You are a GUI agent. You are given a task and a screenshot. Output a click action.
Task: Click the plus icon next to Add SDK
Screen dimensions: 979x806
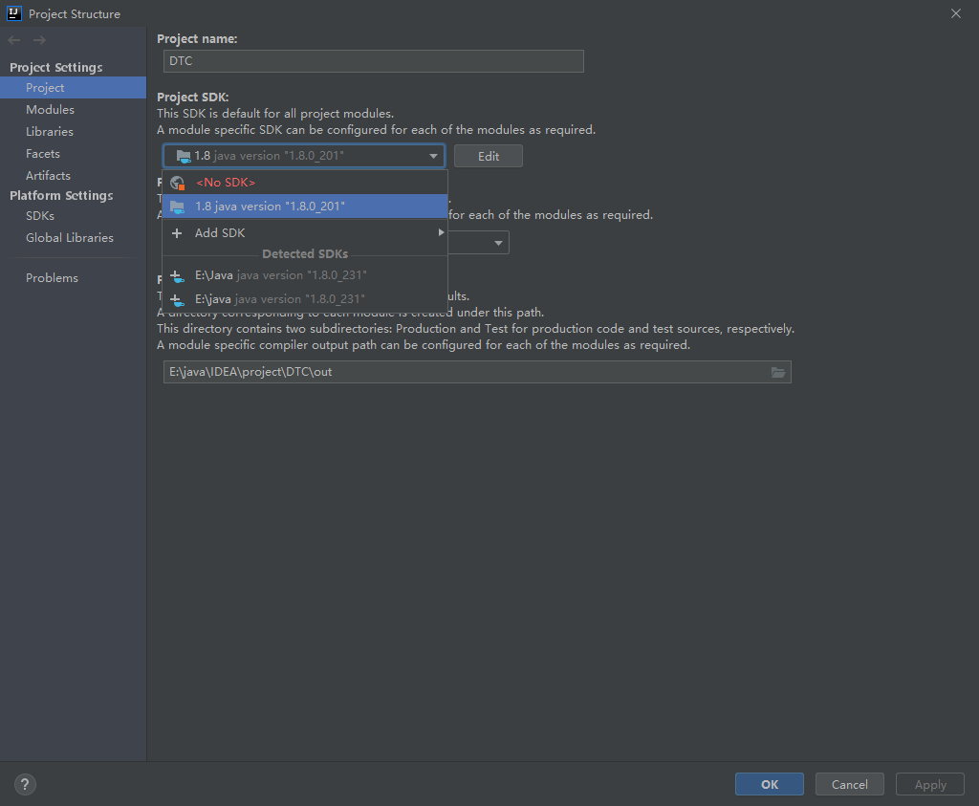pos(176,232)
